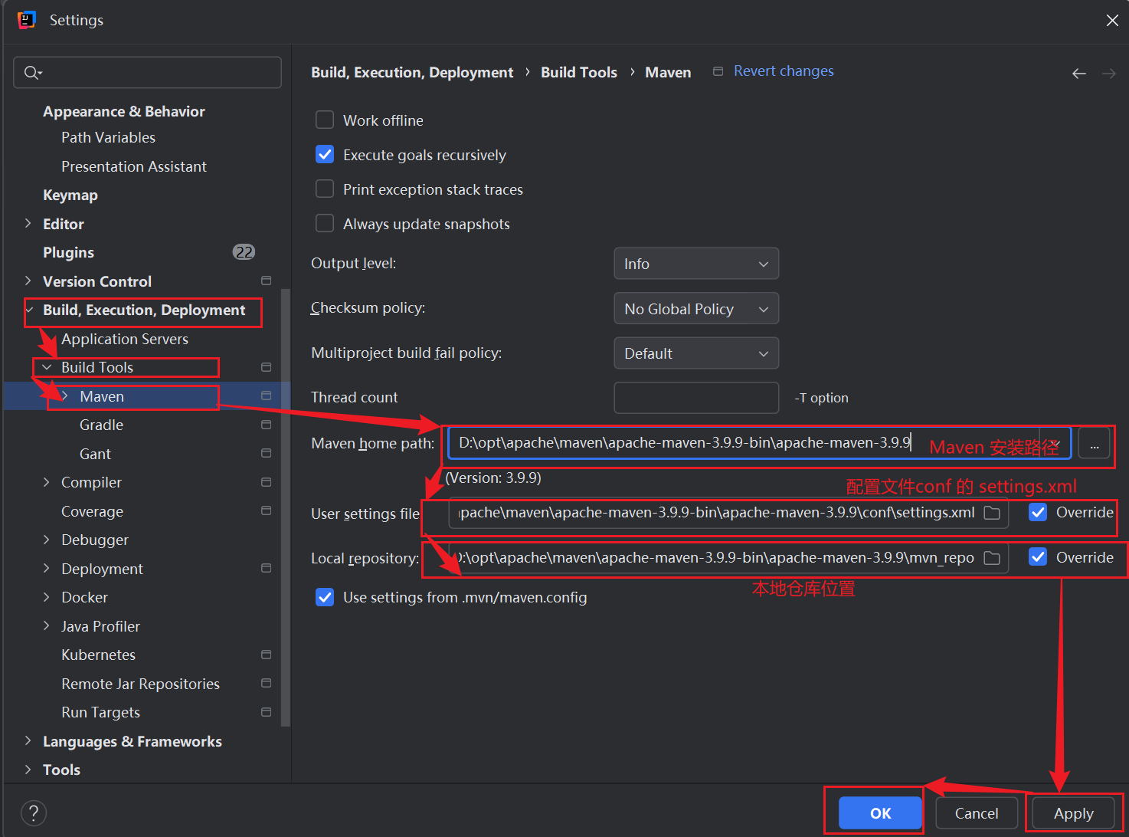
Task: Close the Settings dialog
Action: point(1112,21)
